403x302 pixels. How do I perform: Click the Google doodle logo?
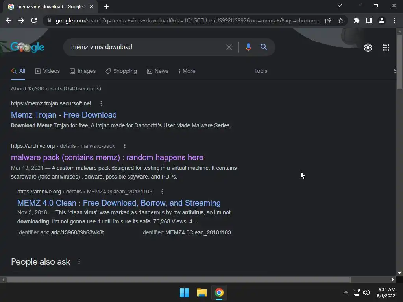coord(27,47)
